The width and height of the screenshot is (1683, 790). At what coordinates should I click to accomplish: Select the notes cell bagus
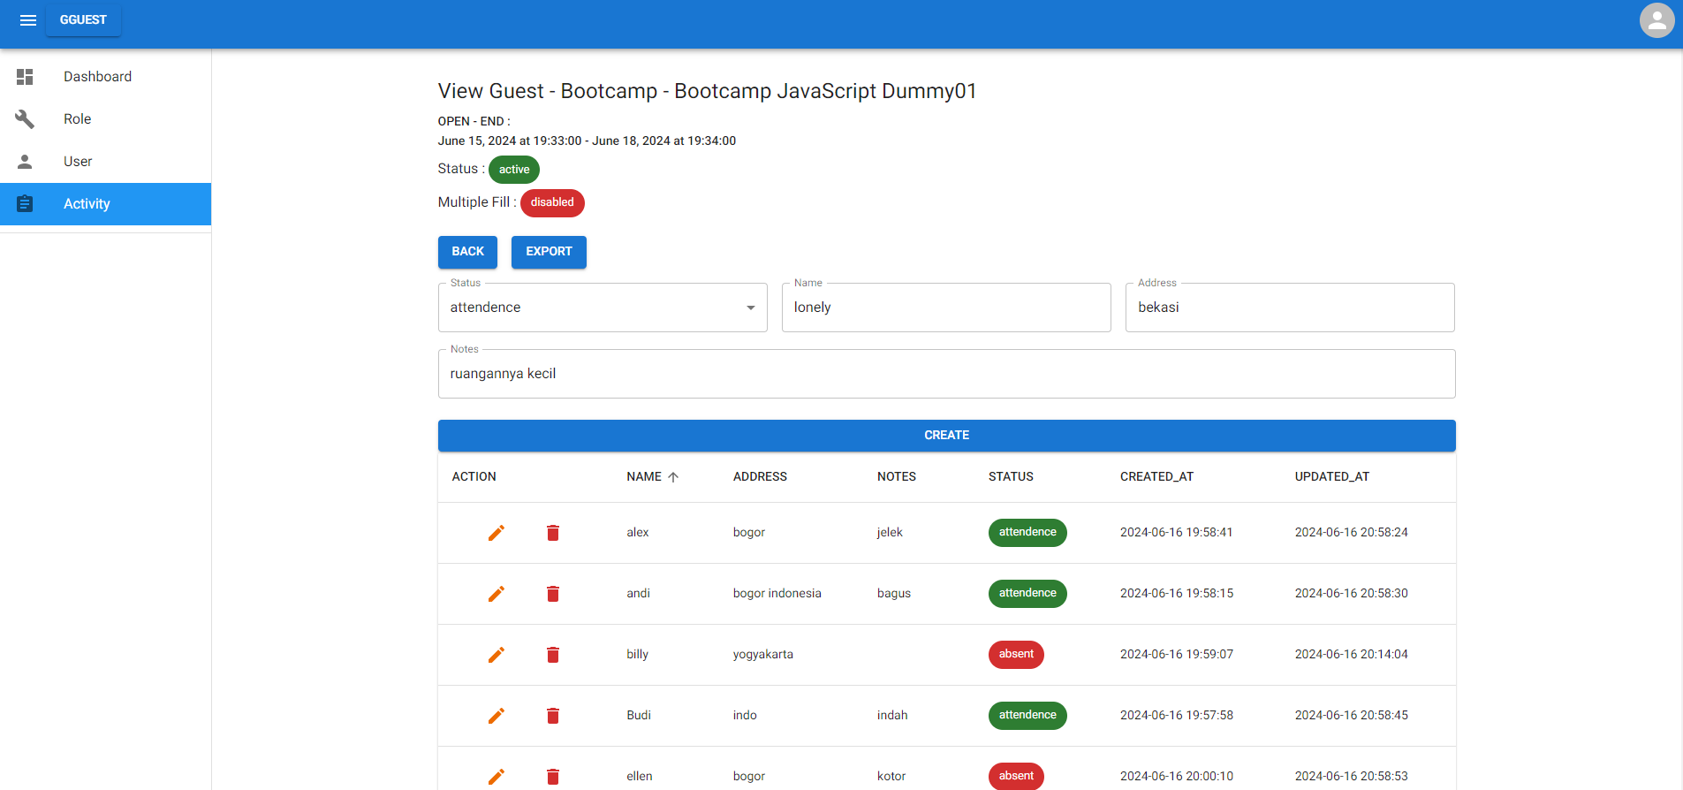coord(894,594)
